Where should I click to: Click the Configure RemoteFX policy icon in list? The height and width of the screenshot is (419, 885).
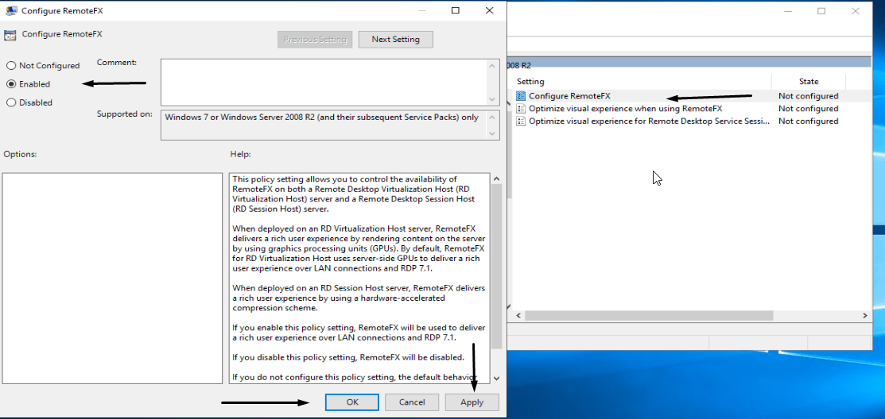coord(521,96)
